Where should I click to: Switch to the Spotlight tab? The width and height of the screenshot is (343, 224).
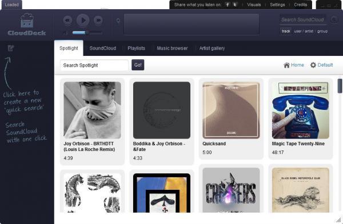tap(69, 48)
